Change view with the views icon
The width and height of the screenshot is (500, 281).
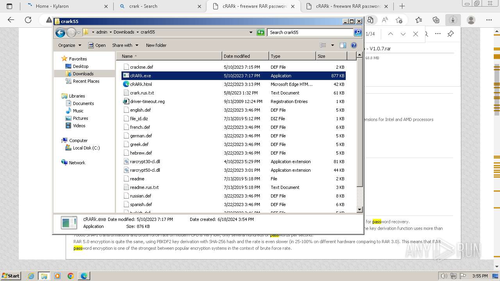323,45
